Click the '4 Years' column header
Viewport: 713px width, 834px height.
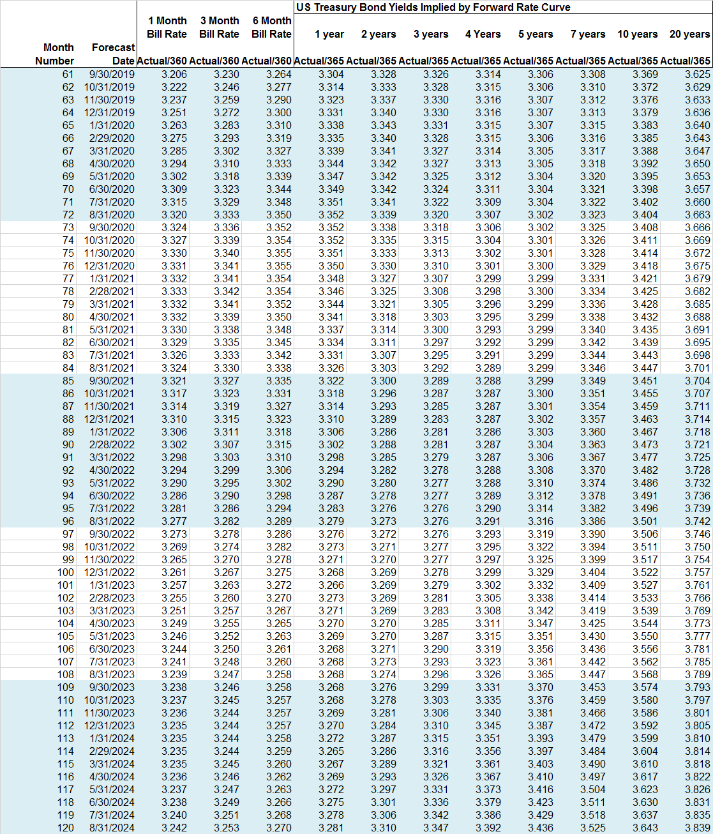[x=483, y=34]
